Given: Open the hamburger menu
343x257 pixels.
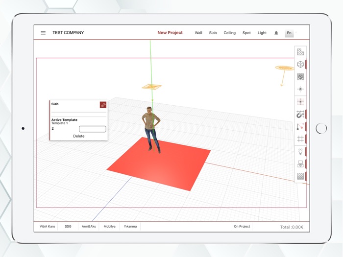Looking at the screenshot, I should [43, 33].
